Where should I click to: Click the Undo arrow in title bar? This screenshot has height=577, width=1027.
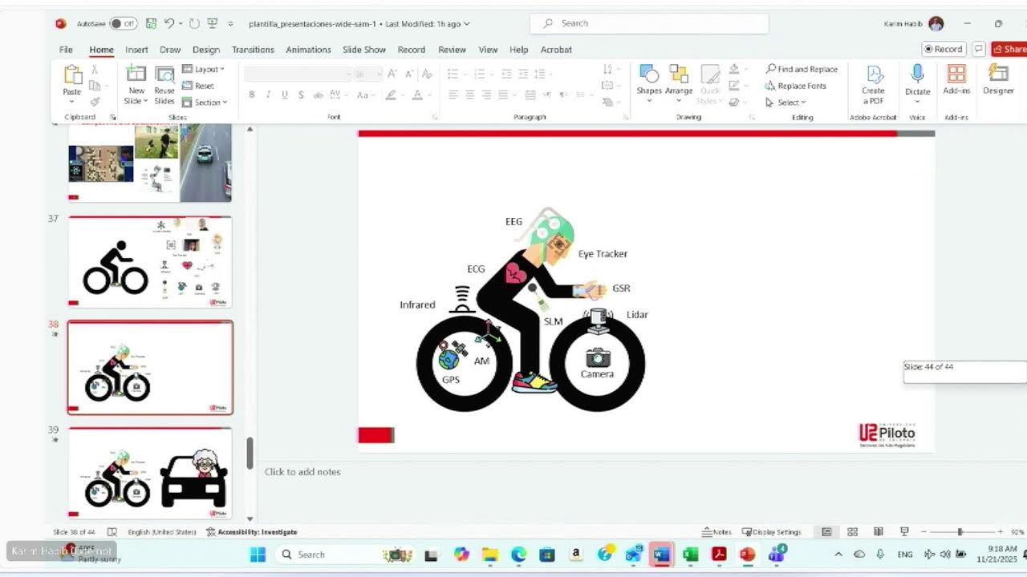[169, 23]
